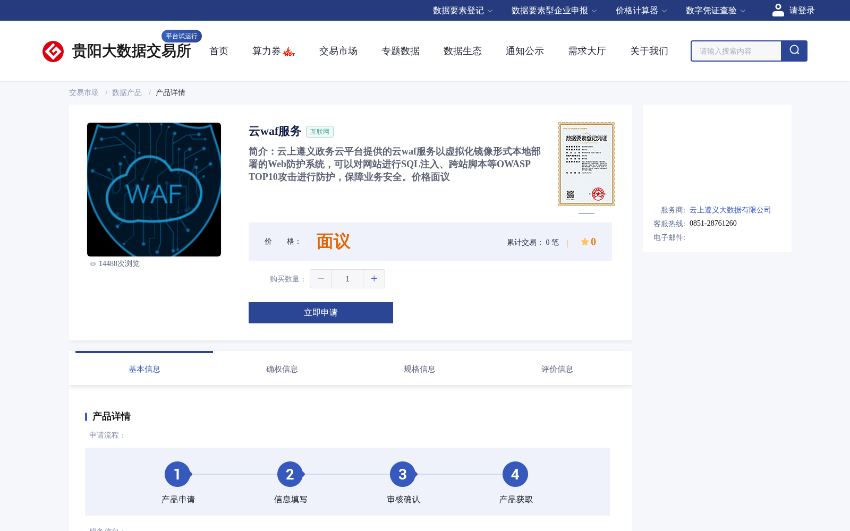Open 云上遵义大数据有限公司 provider link
This screenshot has width=850, height=531.
730,210
